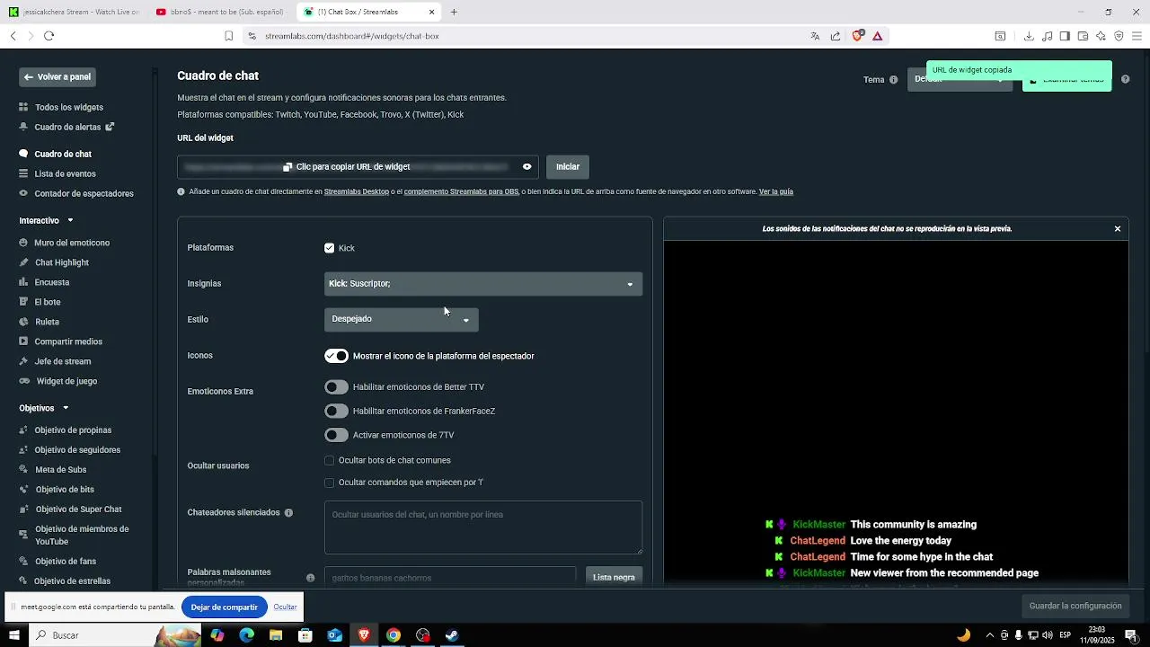Open Steam from the taskbar
Screen dimensions: 1150x647
click(x=452, y=635)
